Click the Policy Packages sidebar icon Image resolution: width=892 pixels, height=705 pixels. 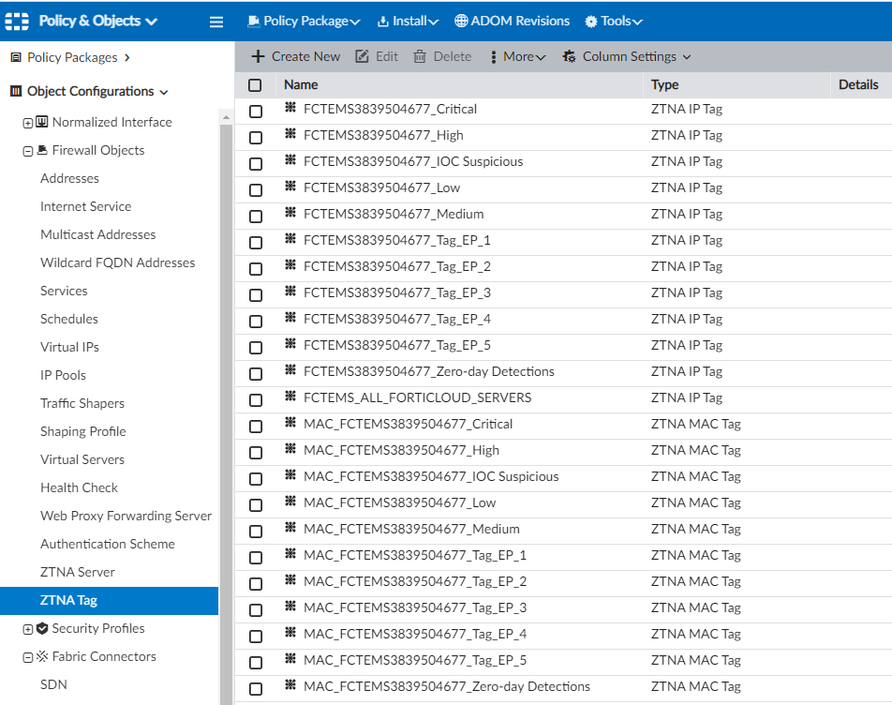[16, 57]
